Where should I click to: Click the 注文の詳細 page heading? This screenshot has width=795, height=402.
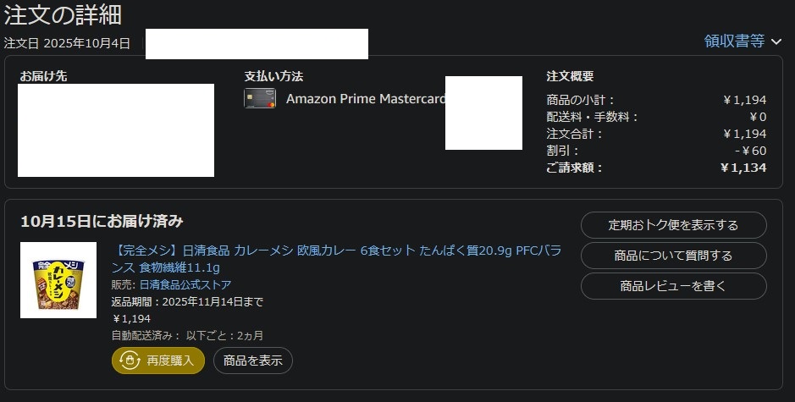click(63, 14)
